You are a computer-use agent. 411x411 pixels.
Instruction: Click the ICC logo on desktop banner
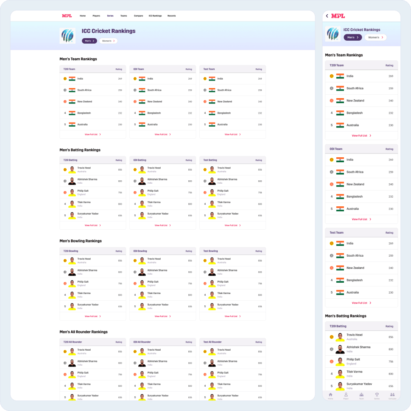pyautogui.click(x=68, y=36)
